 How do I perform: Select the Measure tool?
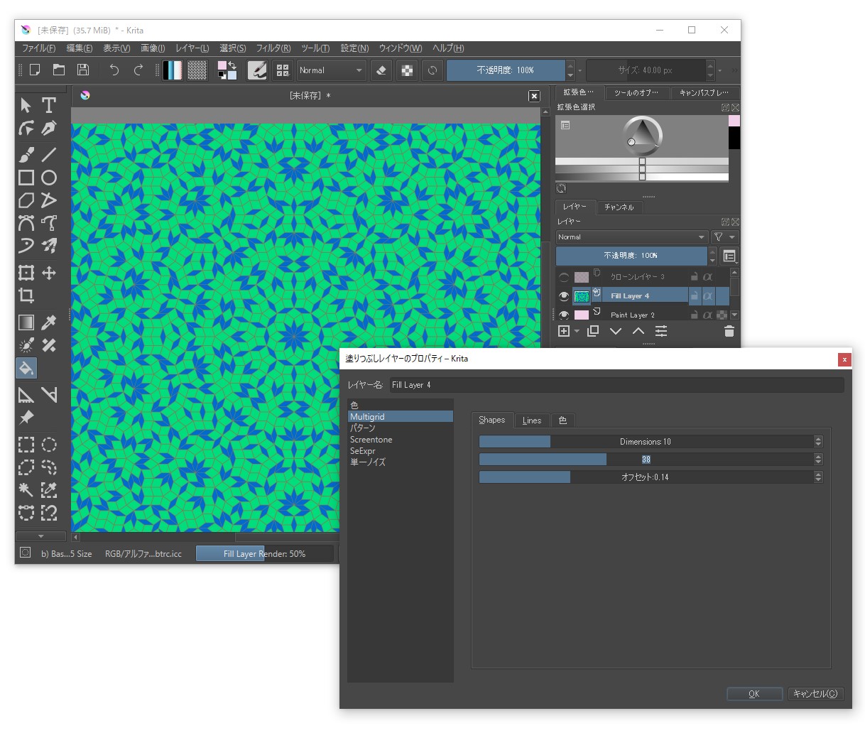click(49, 395)
